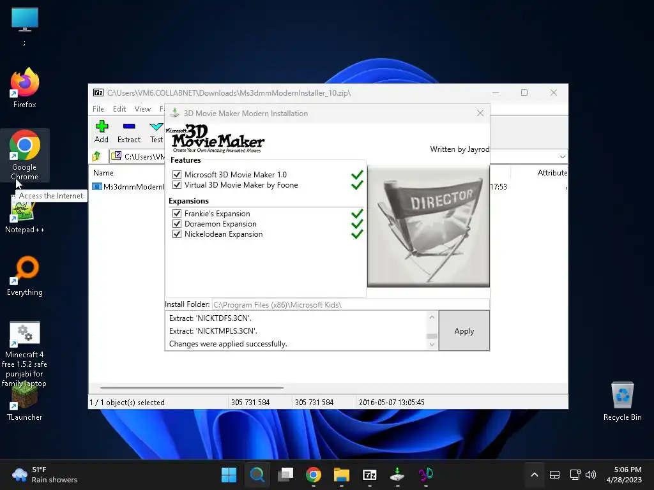Close the 3D Movie Maker Modern Installation dialog
Image resolution: width=654 pixels, height=490 pixels.
click(480, 113)
